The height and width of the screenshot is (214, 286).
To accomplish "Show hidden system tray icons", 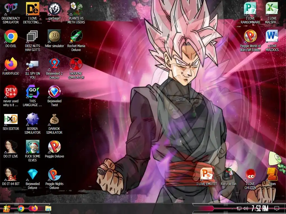I will [232, 208].
